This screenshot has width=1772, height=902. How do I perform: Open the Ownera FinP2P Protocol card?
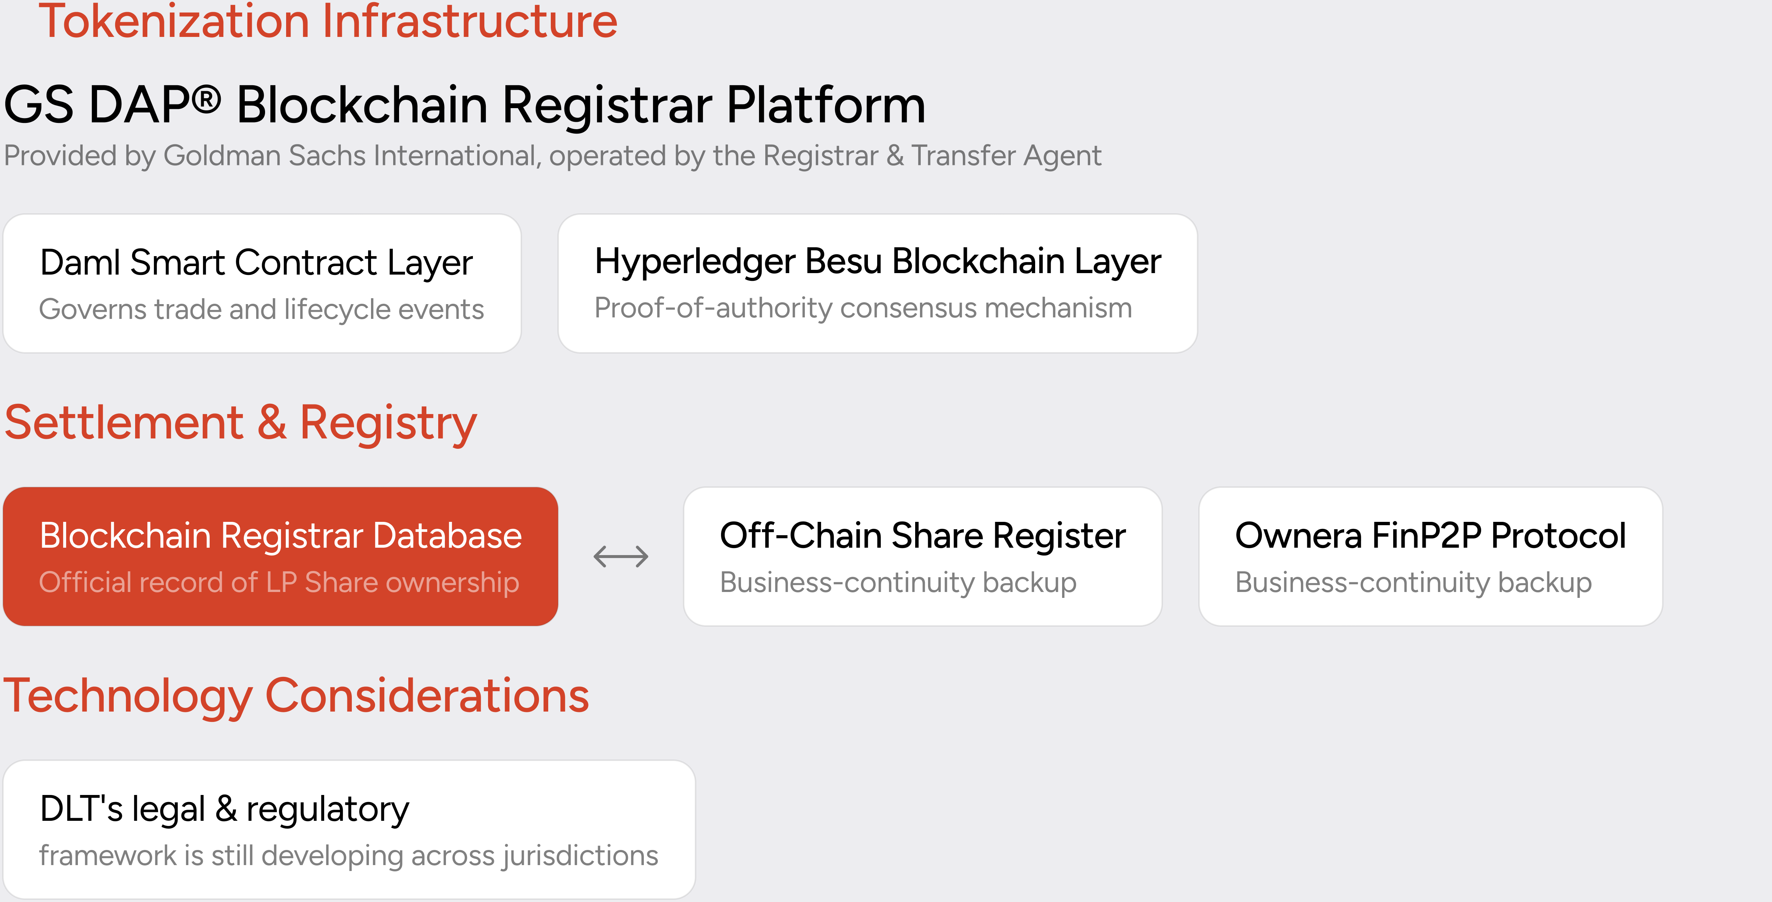pyautogui.click(x=1431, y=556)
